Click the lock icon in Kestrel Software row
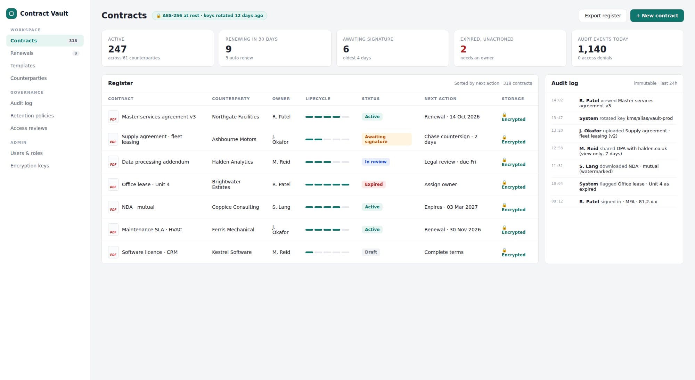The height and width of the screenshot is (380, 695). (x=504, y=250)
